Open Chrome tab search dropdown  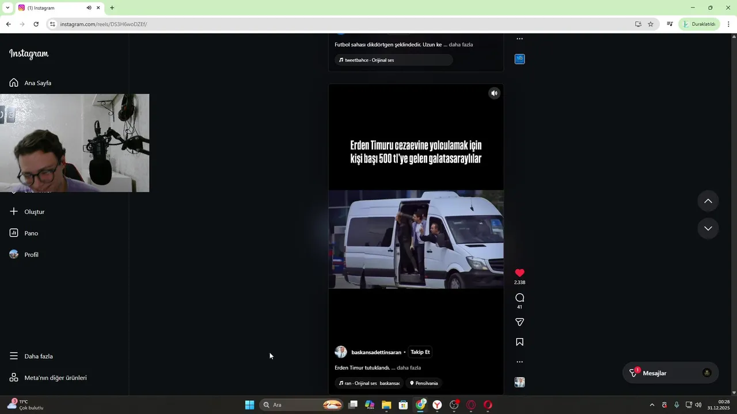click(7, 8)
